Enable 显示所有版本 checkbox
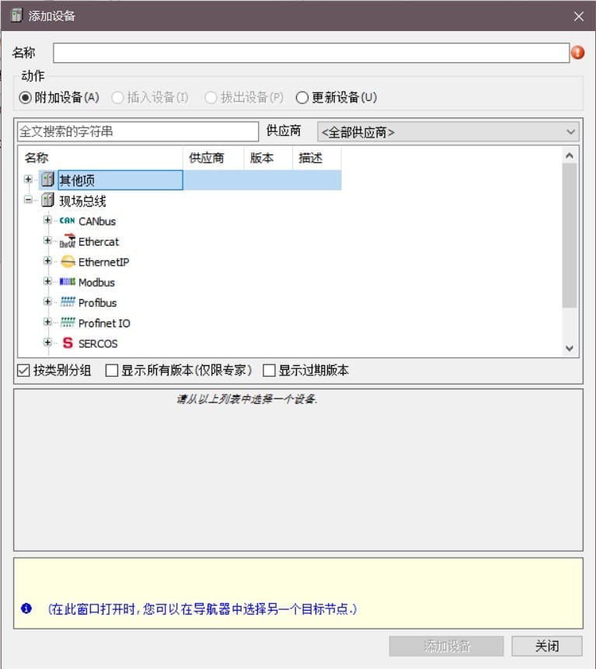596x669 pixels. (112, 370)
